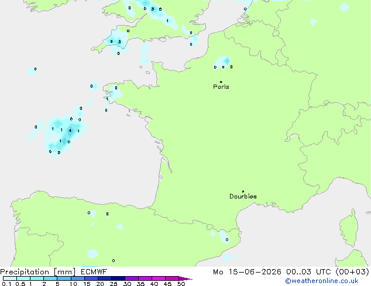
Task: Click the Dourbies location dot marker
Action: [243, 191]
